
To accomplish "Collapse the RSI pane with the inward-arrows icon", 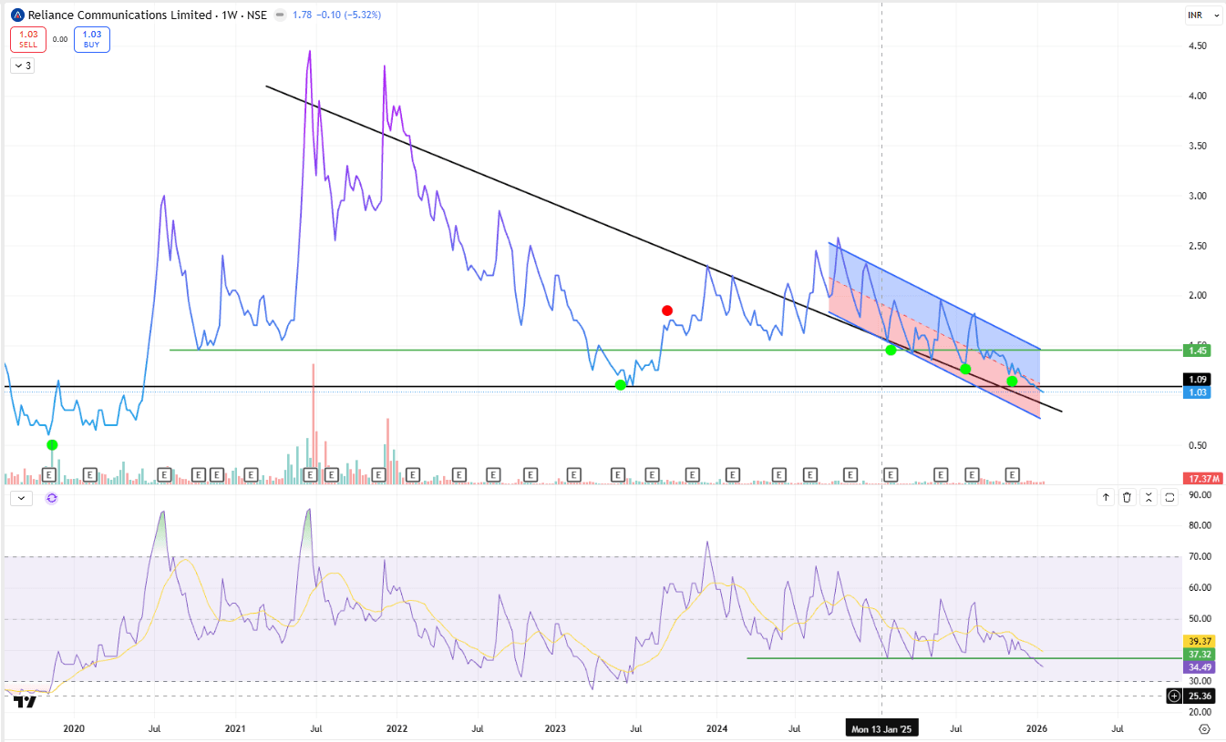I will pos(1148,497).
